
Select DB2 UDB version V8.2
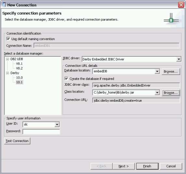(x=19, y=68)
